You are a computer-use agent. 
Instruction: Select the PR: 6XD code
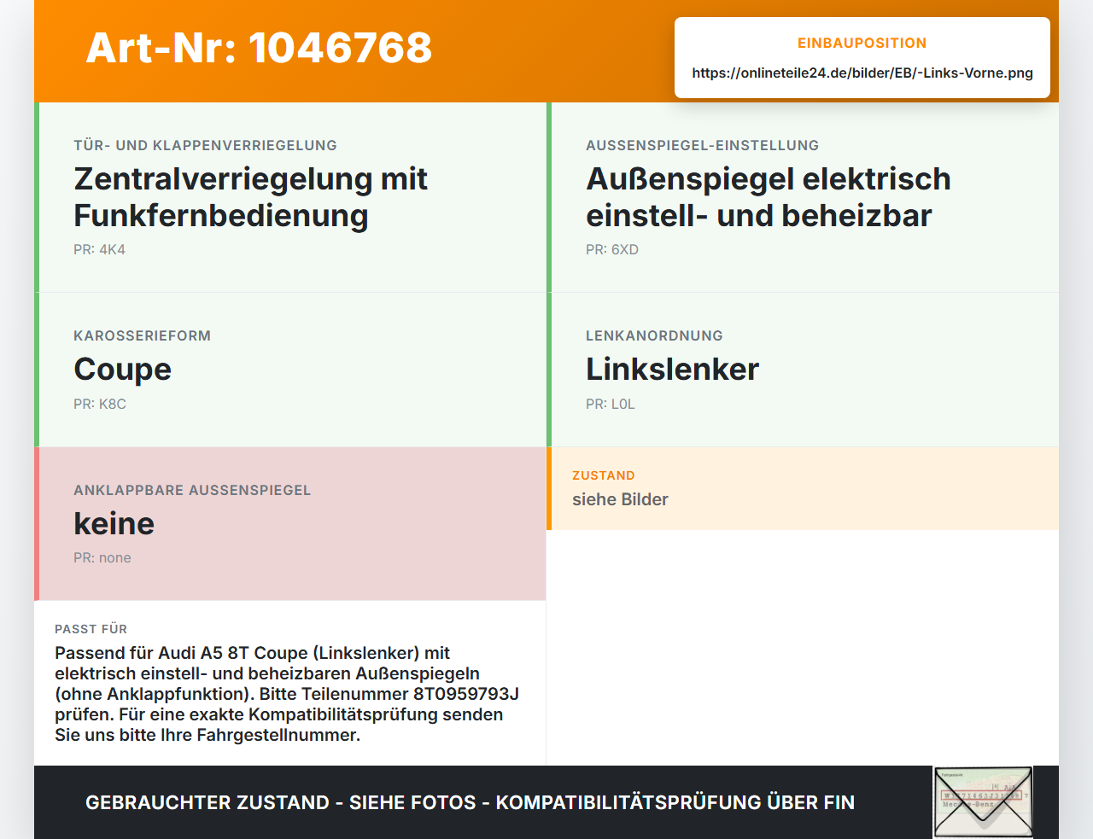611,249
